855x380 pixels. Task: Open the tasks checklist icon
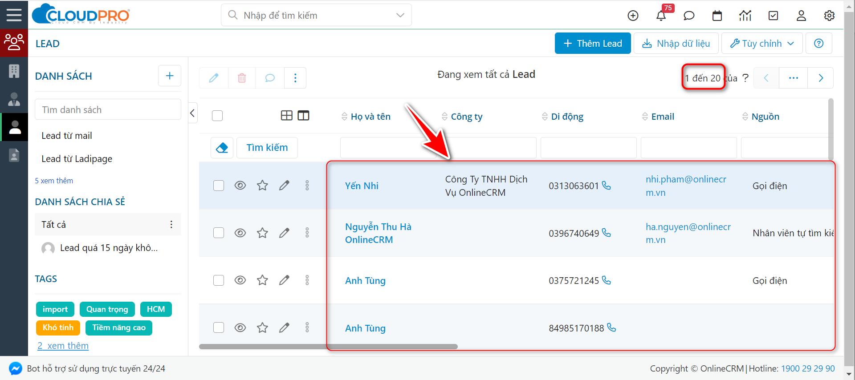(x=774, y=16)
